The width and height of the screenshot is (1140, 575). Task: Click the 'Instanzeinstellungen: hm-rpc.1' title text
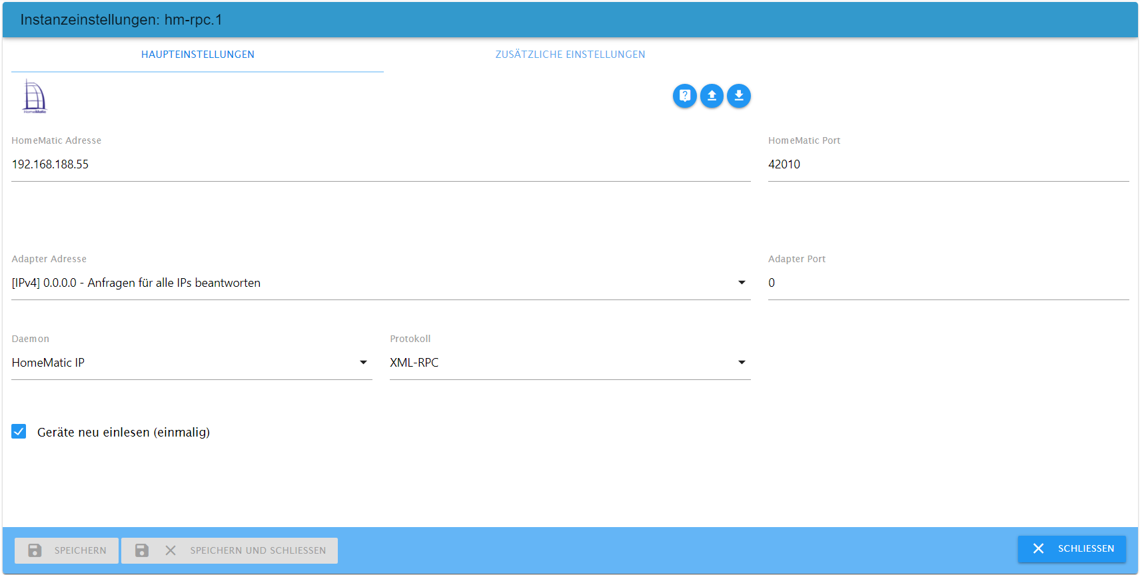pyautogui.click(x=121, y=20)
